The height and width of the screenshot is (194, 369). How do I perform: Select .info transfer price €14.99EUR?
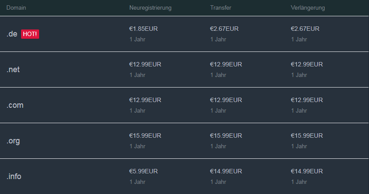226,171
